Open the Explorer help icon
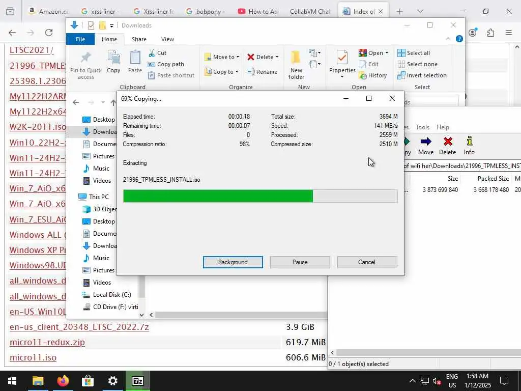This screenshot has width=521, height=391. coord(459,39)
